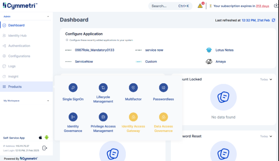This screenshot has width=279, height=161.
Task: Expand the Today dropdown in Account Locked
Action: (x=266, y=79)
